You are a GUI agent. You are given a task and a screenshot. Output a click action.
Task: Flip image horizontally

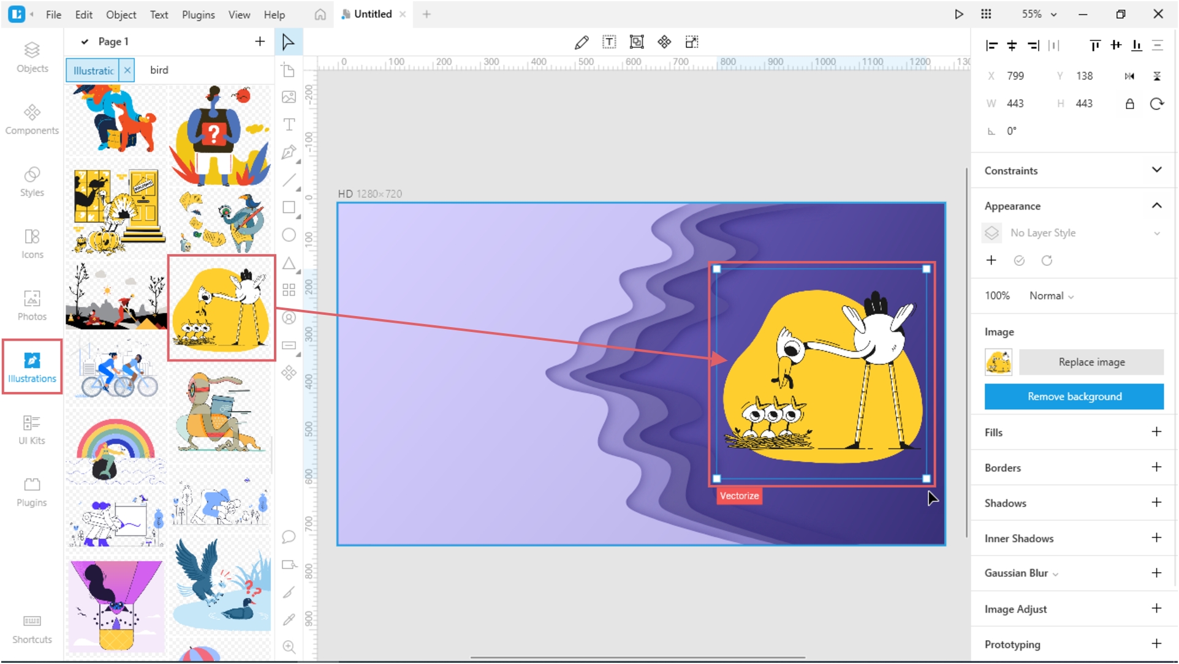(1129, 76)
